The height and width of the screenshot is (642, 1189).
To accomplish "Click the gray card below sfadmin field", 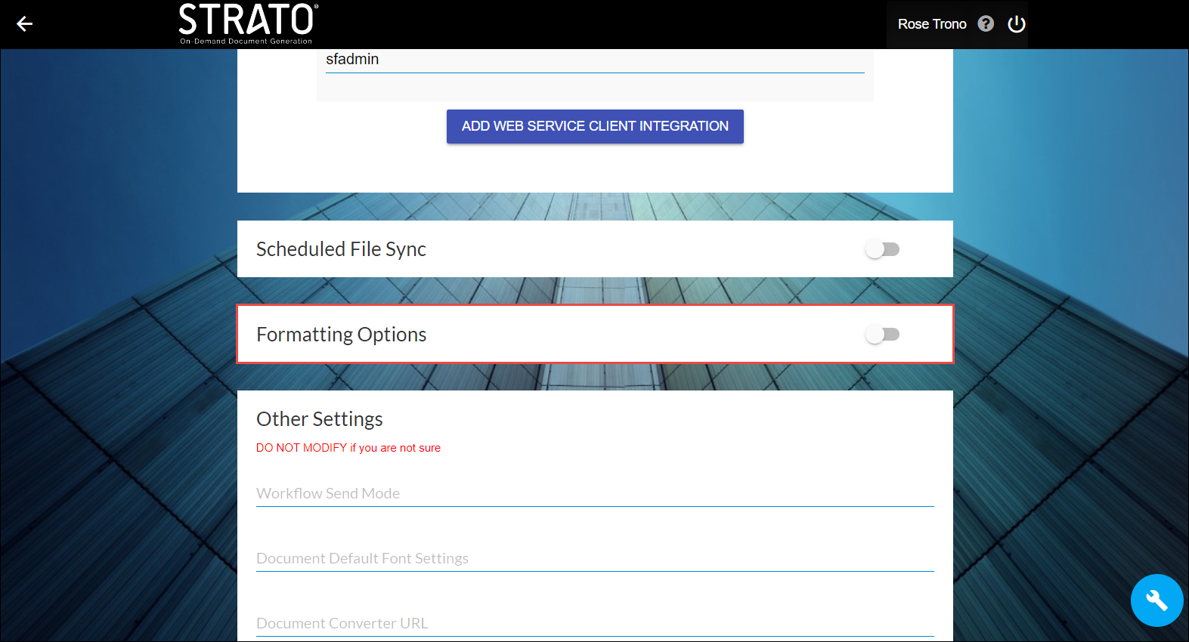I will point(594,88).
